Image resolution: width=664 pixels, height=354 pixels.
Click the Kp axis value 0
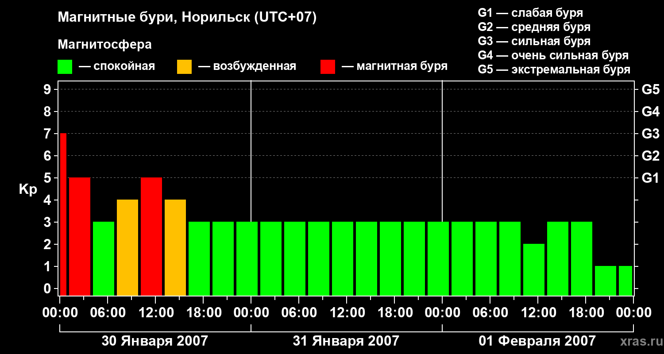[x=48, y=289]
